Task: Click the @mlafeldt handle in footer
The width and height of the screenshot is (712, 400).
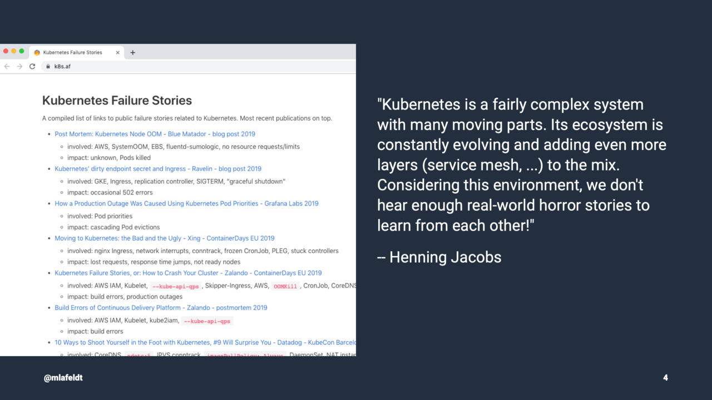Action: 63,378
